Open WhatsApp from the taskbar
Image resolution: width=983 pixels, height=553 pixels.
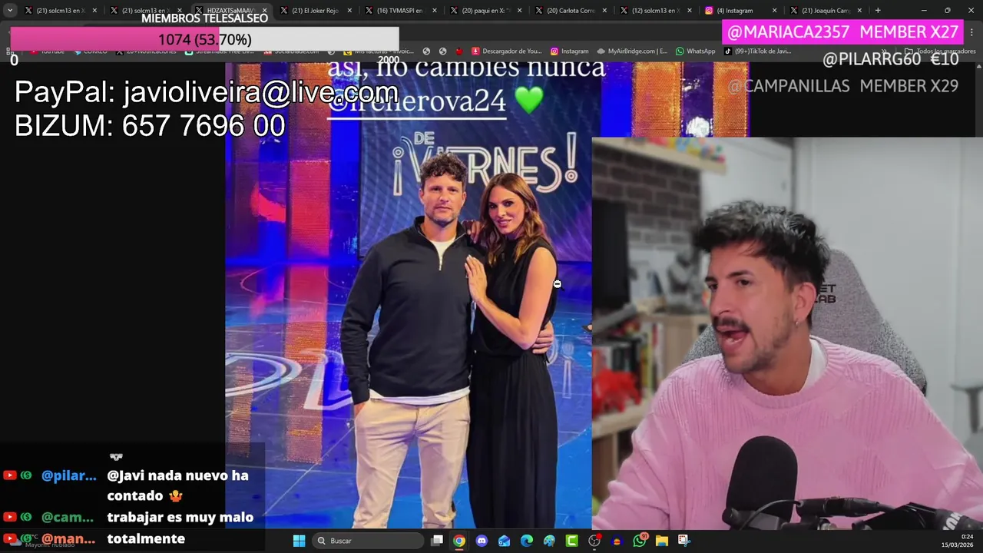click(640, 541)
